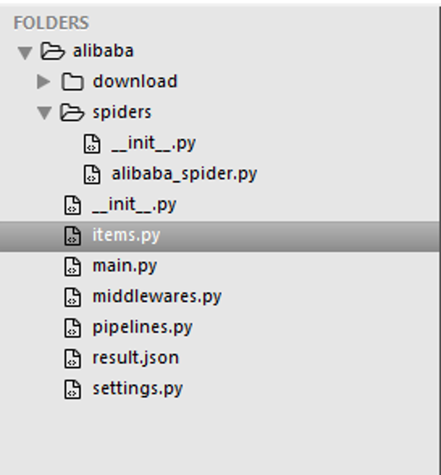The width and height of the screenshot is (441, 475).
Task: Expand the download folder arrow
Action: click(x=44, y=82)
